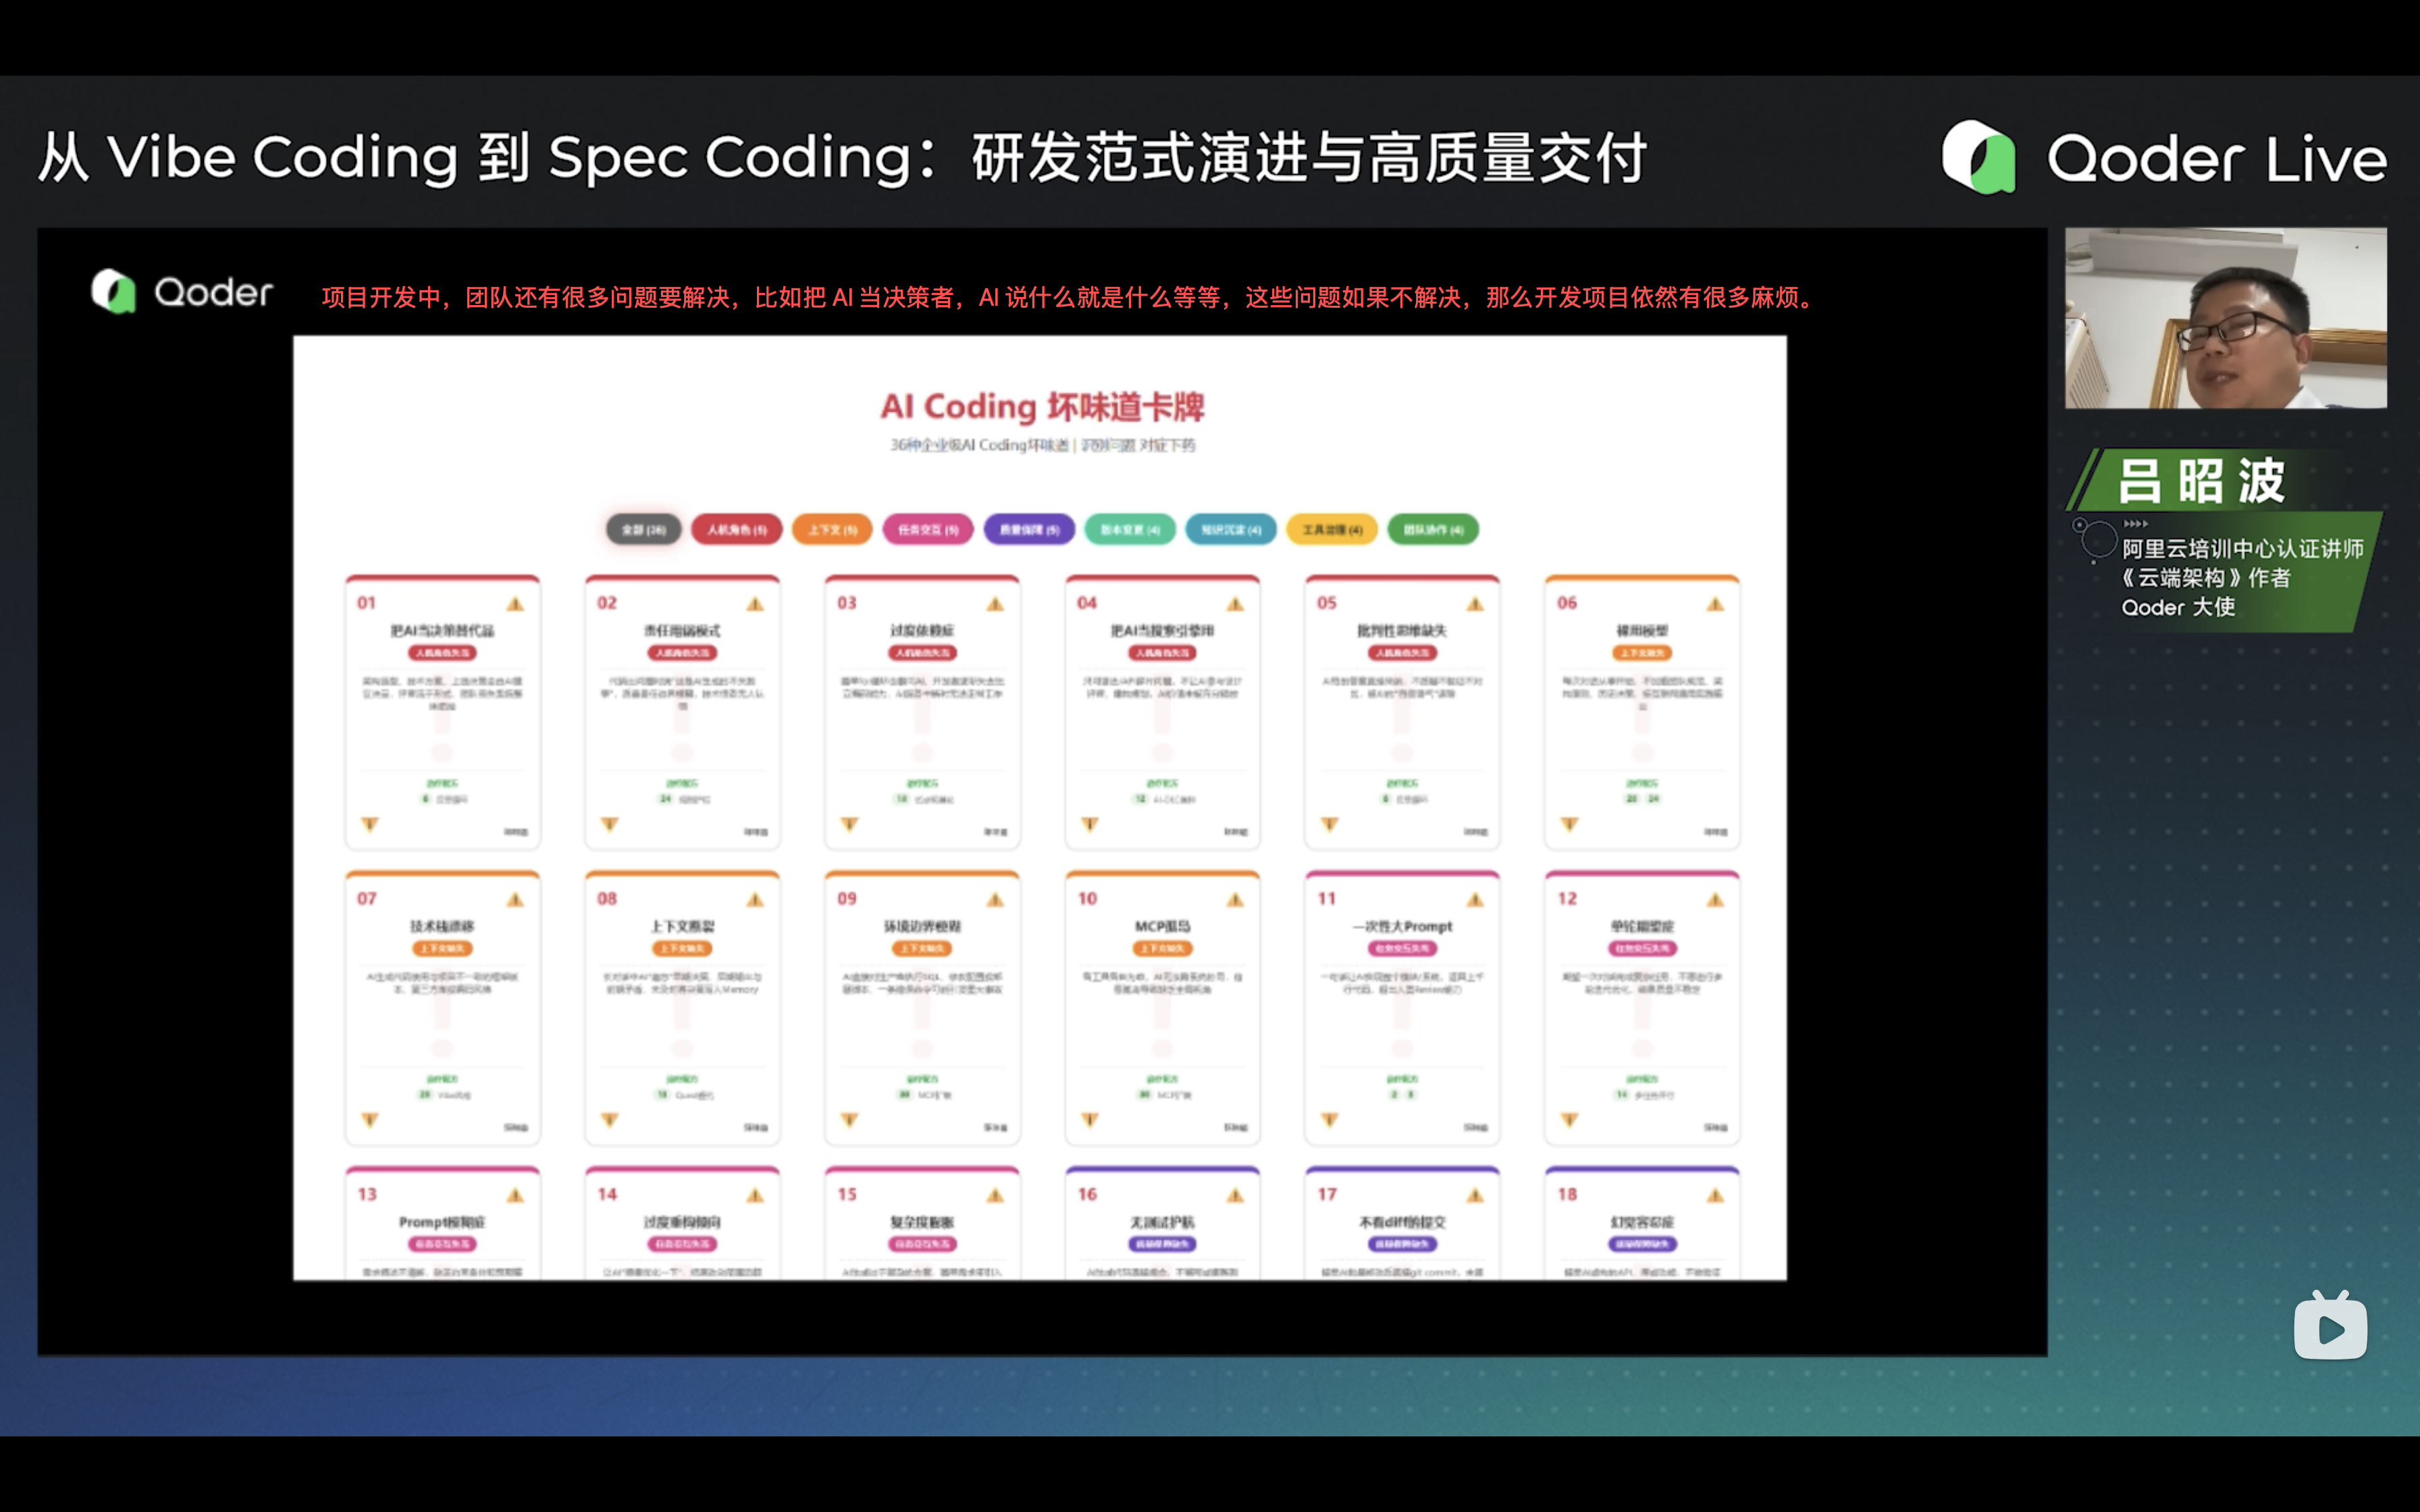Expand card 07 using down triangle
Viewport: 2420px width, 1512px height.
pyautogui.click(x=370, y=1121)
